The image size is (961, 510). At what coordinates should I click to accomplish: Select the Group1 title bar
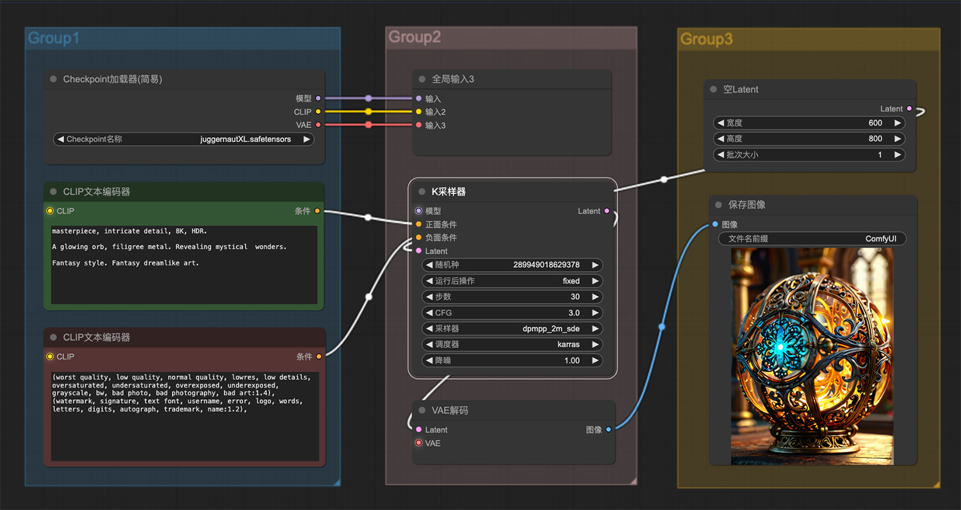[183, 38]
